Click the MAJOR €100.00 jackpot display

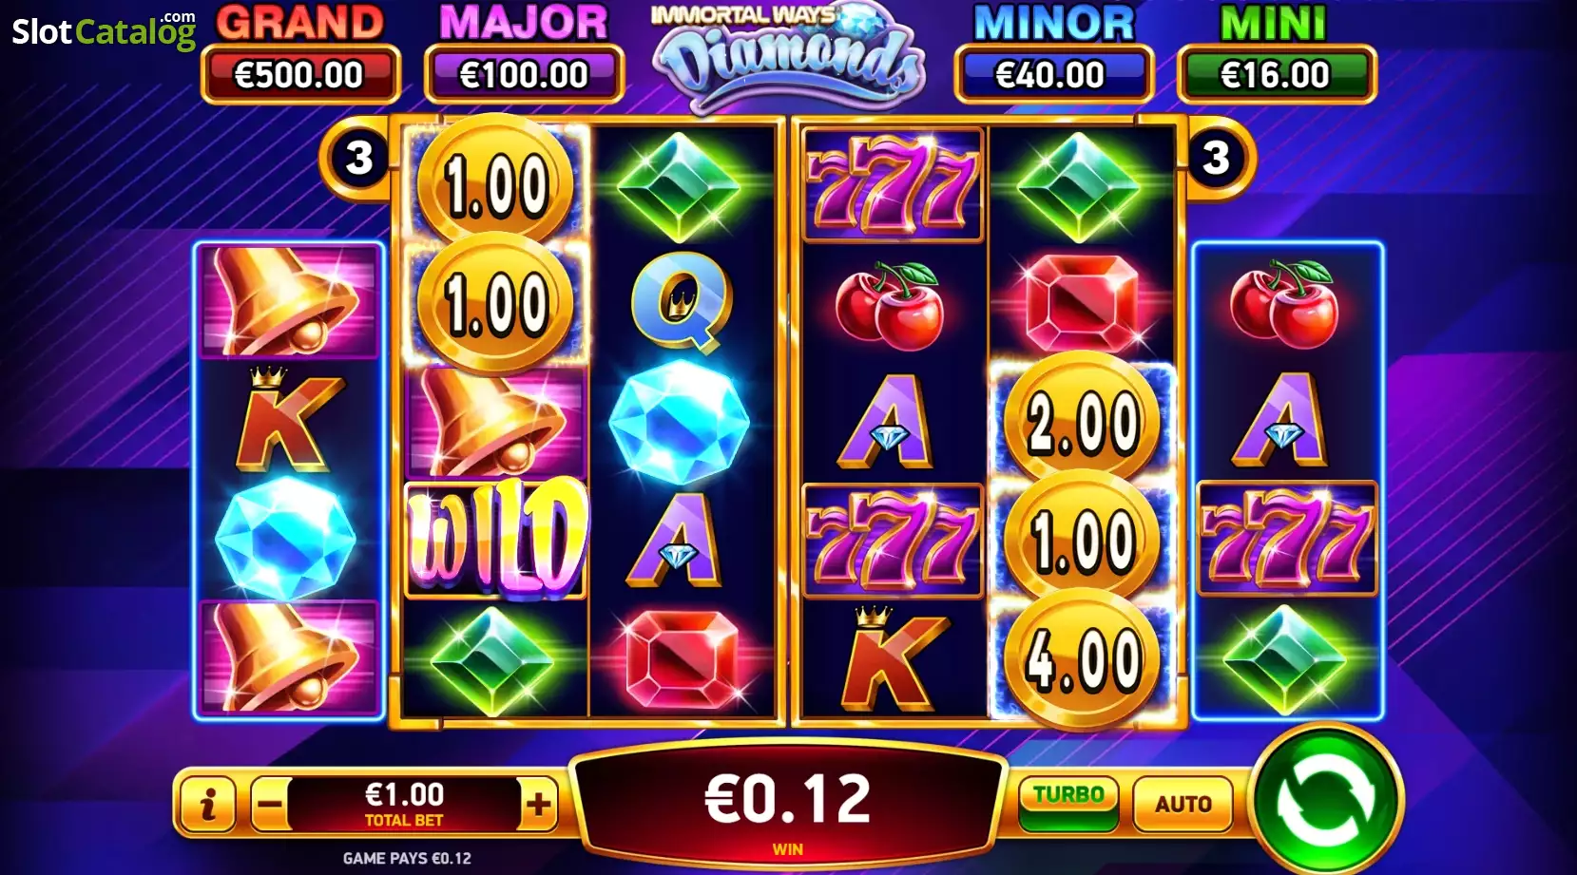coord(524,54)
